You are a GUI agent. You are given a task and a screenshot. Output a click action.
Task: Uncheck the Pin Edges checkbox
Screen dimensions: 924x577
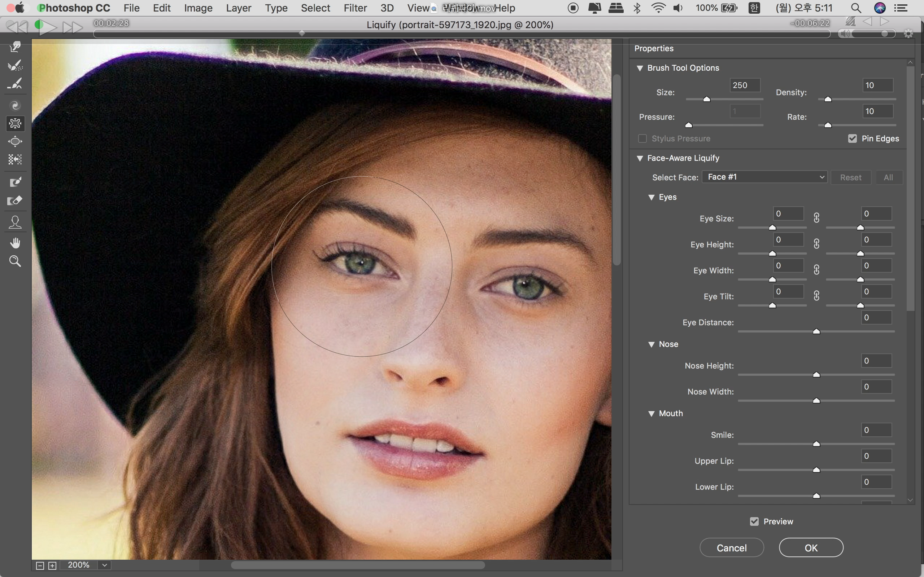[852, 138]
